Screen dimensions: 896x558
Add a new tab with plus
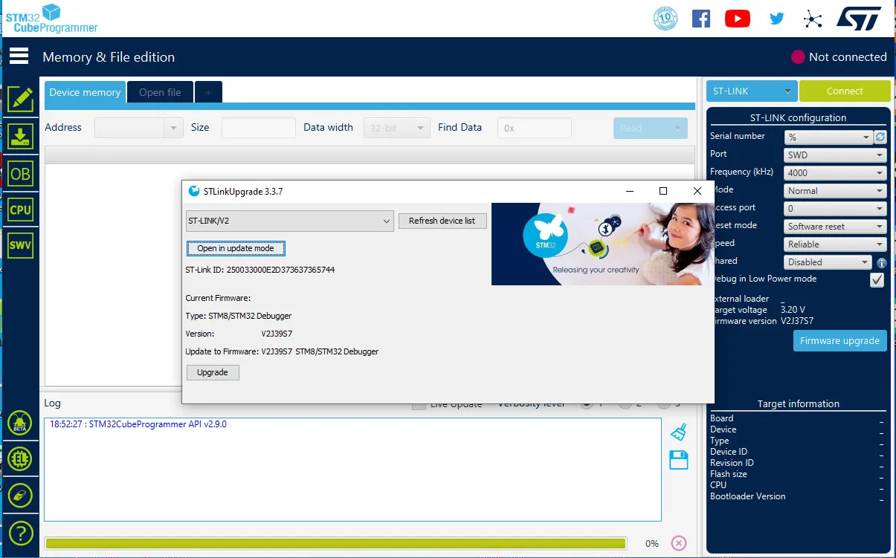[x=208, y=92]
